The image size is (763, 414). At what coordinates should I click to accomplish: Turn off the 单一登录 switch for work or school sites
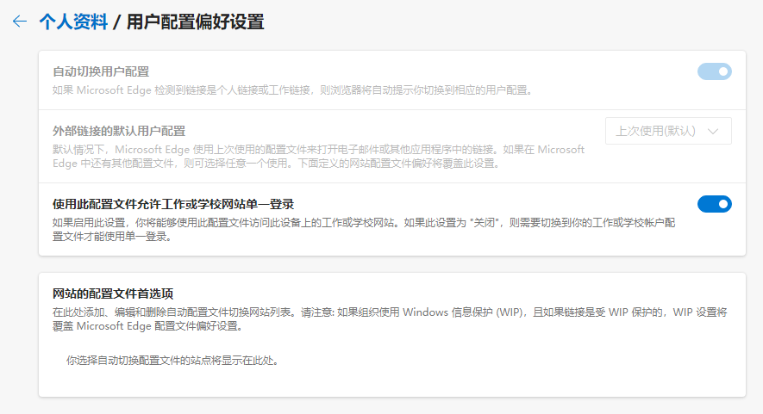tap(715, 204)
